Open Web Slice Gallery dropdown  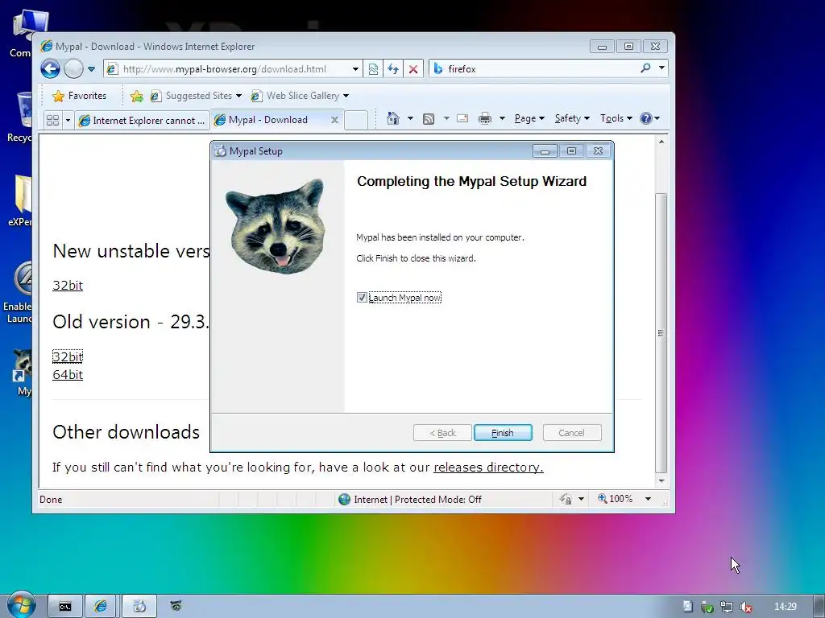(300, 96)
